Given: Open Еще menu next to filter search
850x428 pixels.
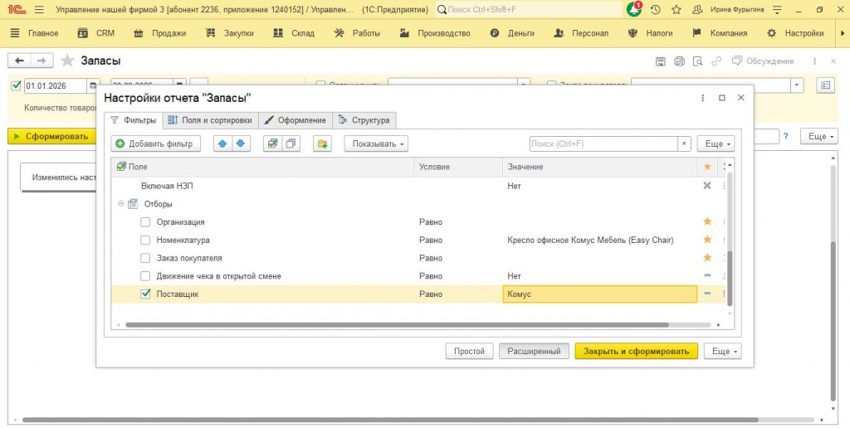Looking at the screenshot, I should [716, 143].
